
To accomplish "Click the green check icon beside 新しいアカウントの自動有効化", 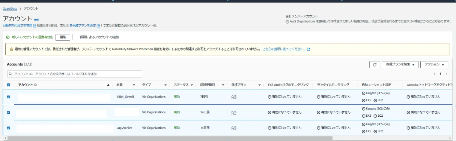I will (x=8, y=37).
